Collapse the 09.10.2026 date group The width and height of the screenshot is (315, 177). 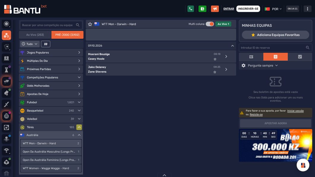tap(232, 46)
